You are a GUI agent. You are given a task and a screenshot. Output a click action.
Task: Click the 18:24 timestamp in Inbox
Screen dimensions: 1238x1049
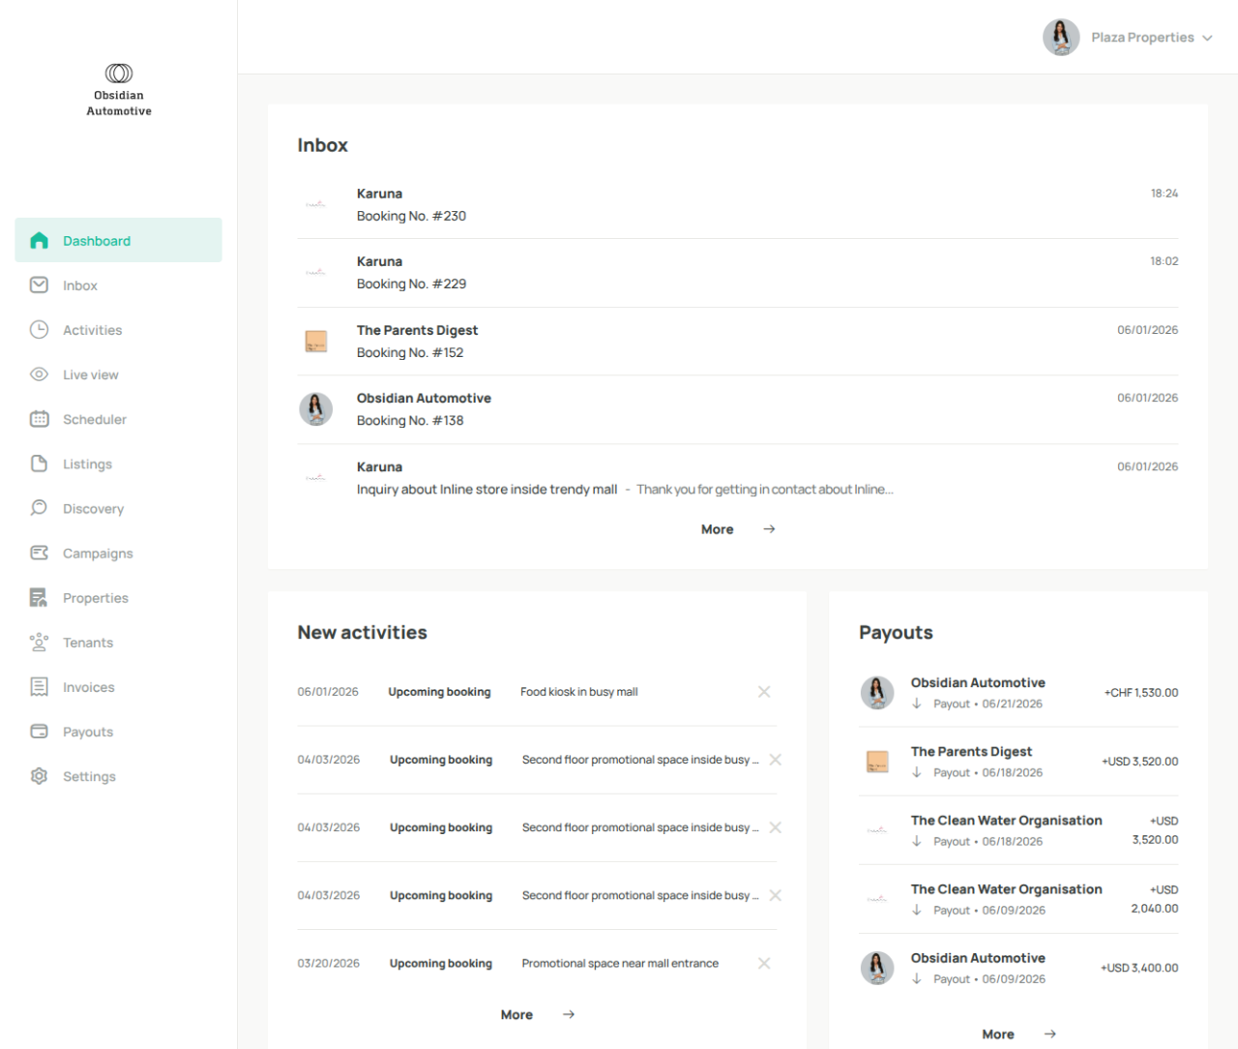coord(1164,194)
